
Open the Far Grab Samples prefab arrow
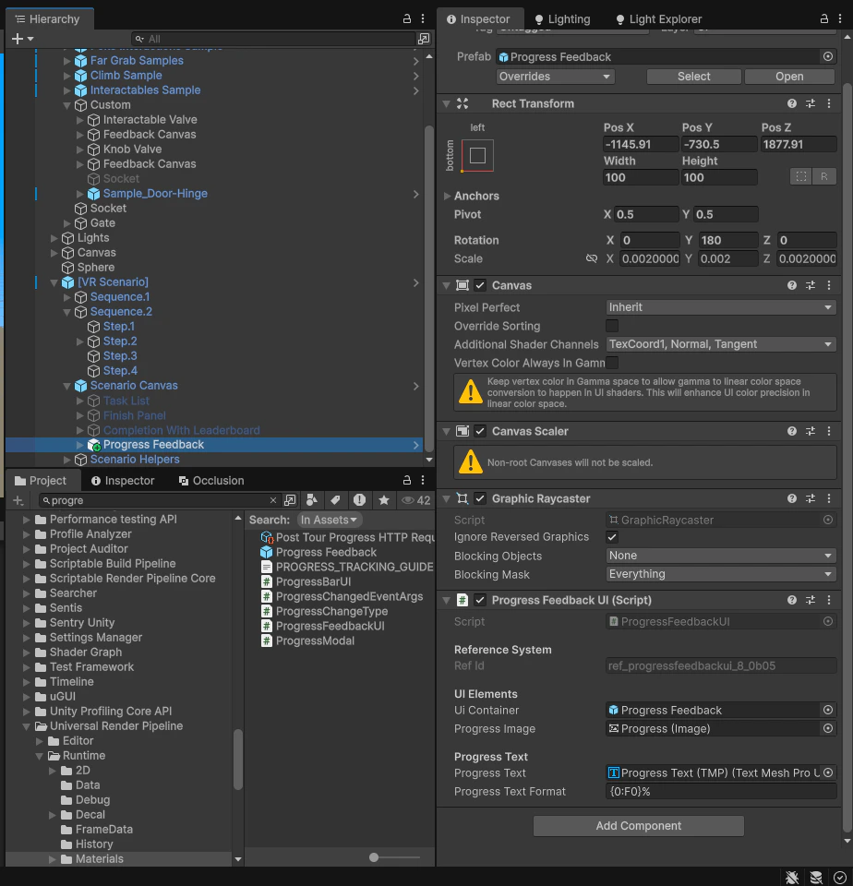(x=416, y=61)
